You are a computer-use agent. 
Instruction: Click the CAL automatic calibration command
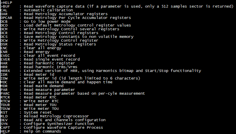pos(4,10)
